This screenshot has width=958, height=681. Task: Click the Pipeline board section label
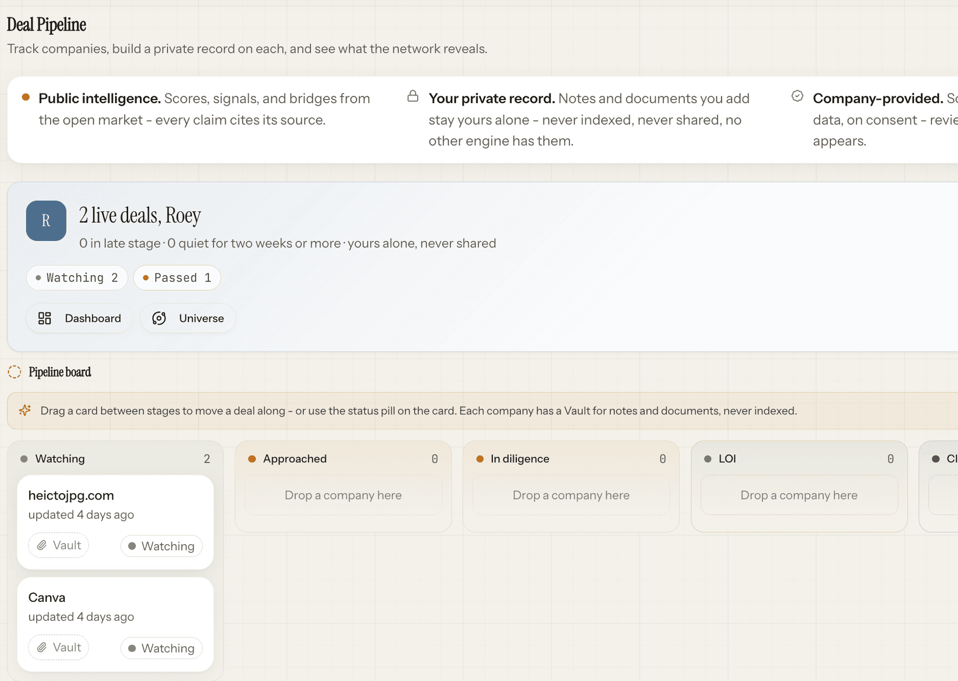[x=60, y=372]
